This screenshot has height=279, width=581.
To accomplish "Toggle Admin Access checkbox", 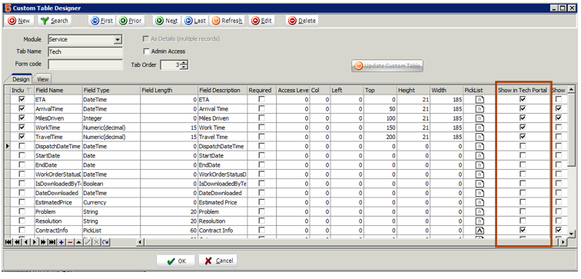I will [x=146, y=51].
